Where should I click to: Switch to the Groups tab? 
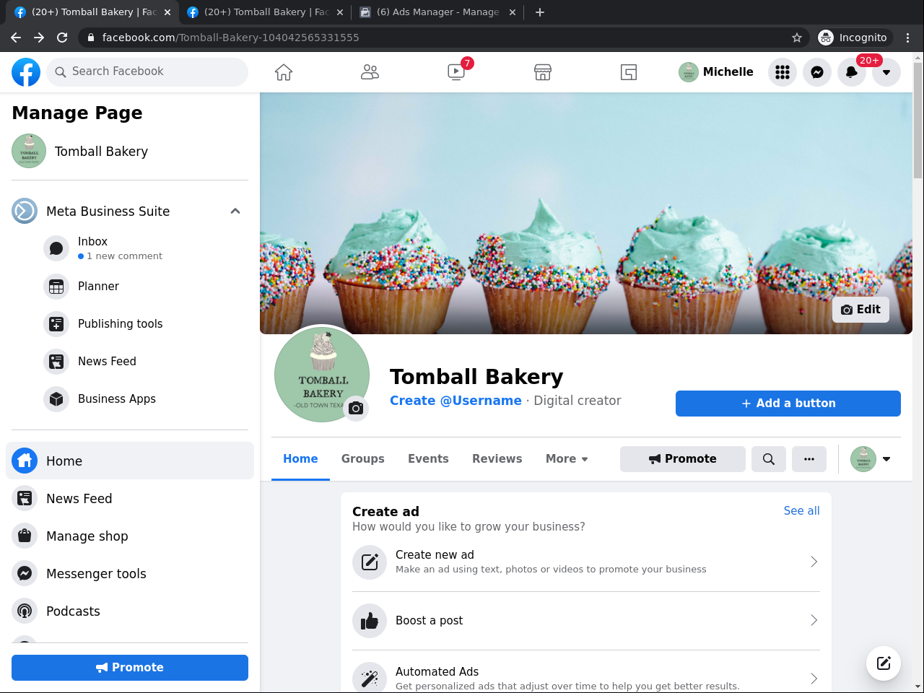pyautogui.click(x=363, y=459)
